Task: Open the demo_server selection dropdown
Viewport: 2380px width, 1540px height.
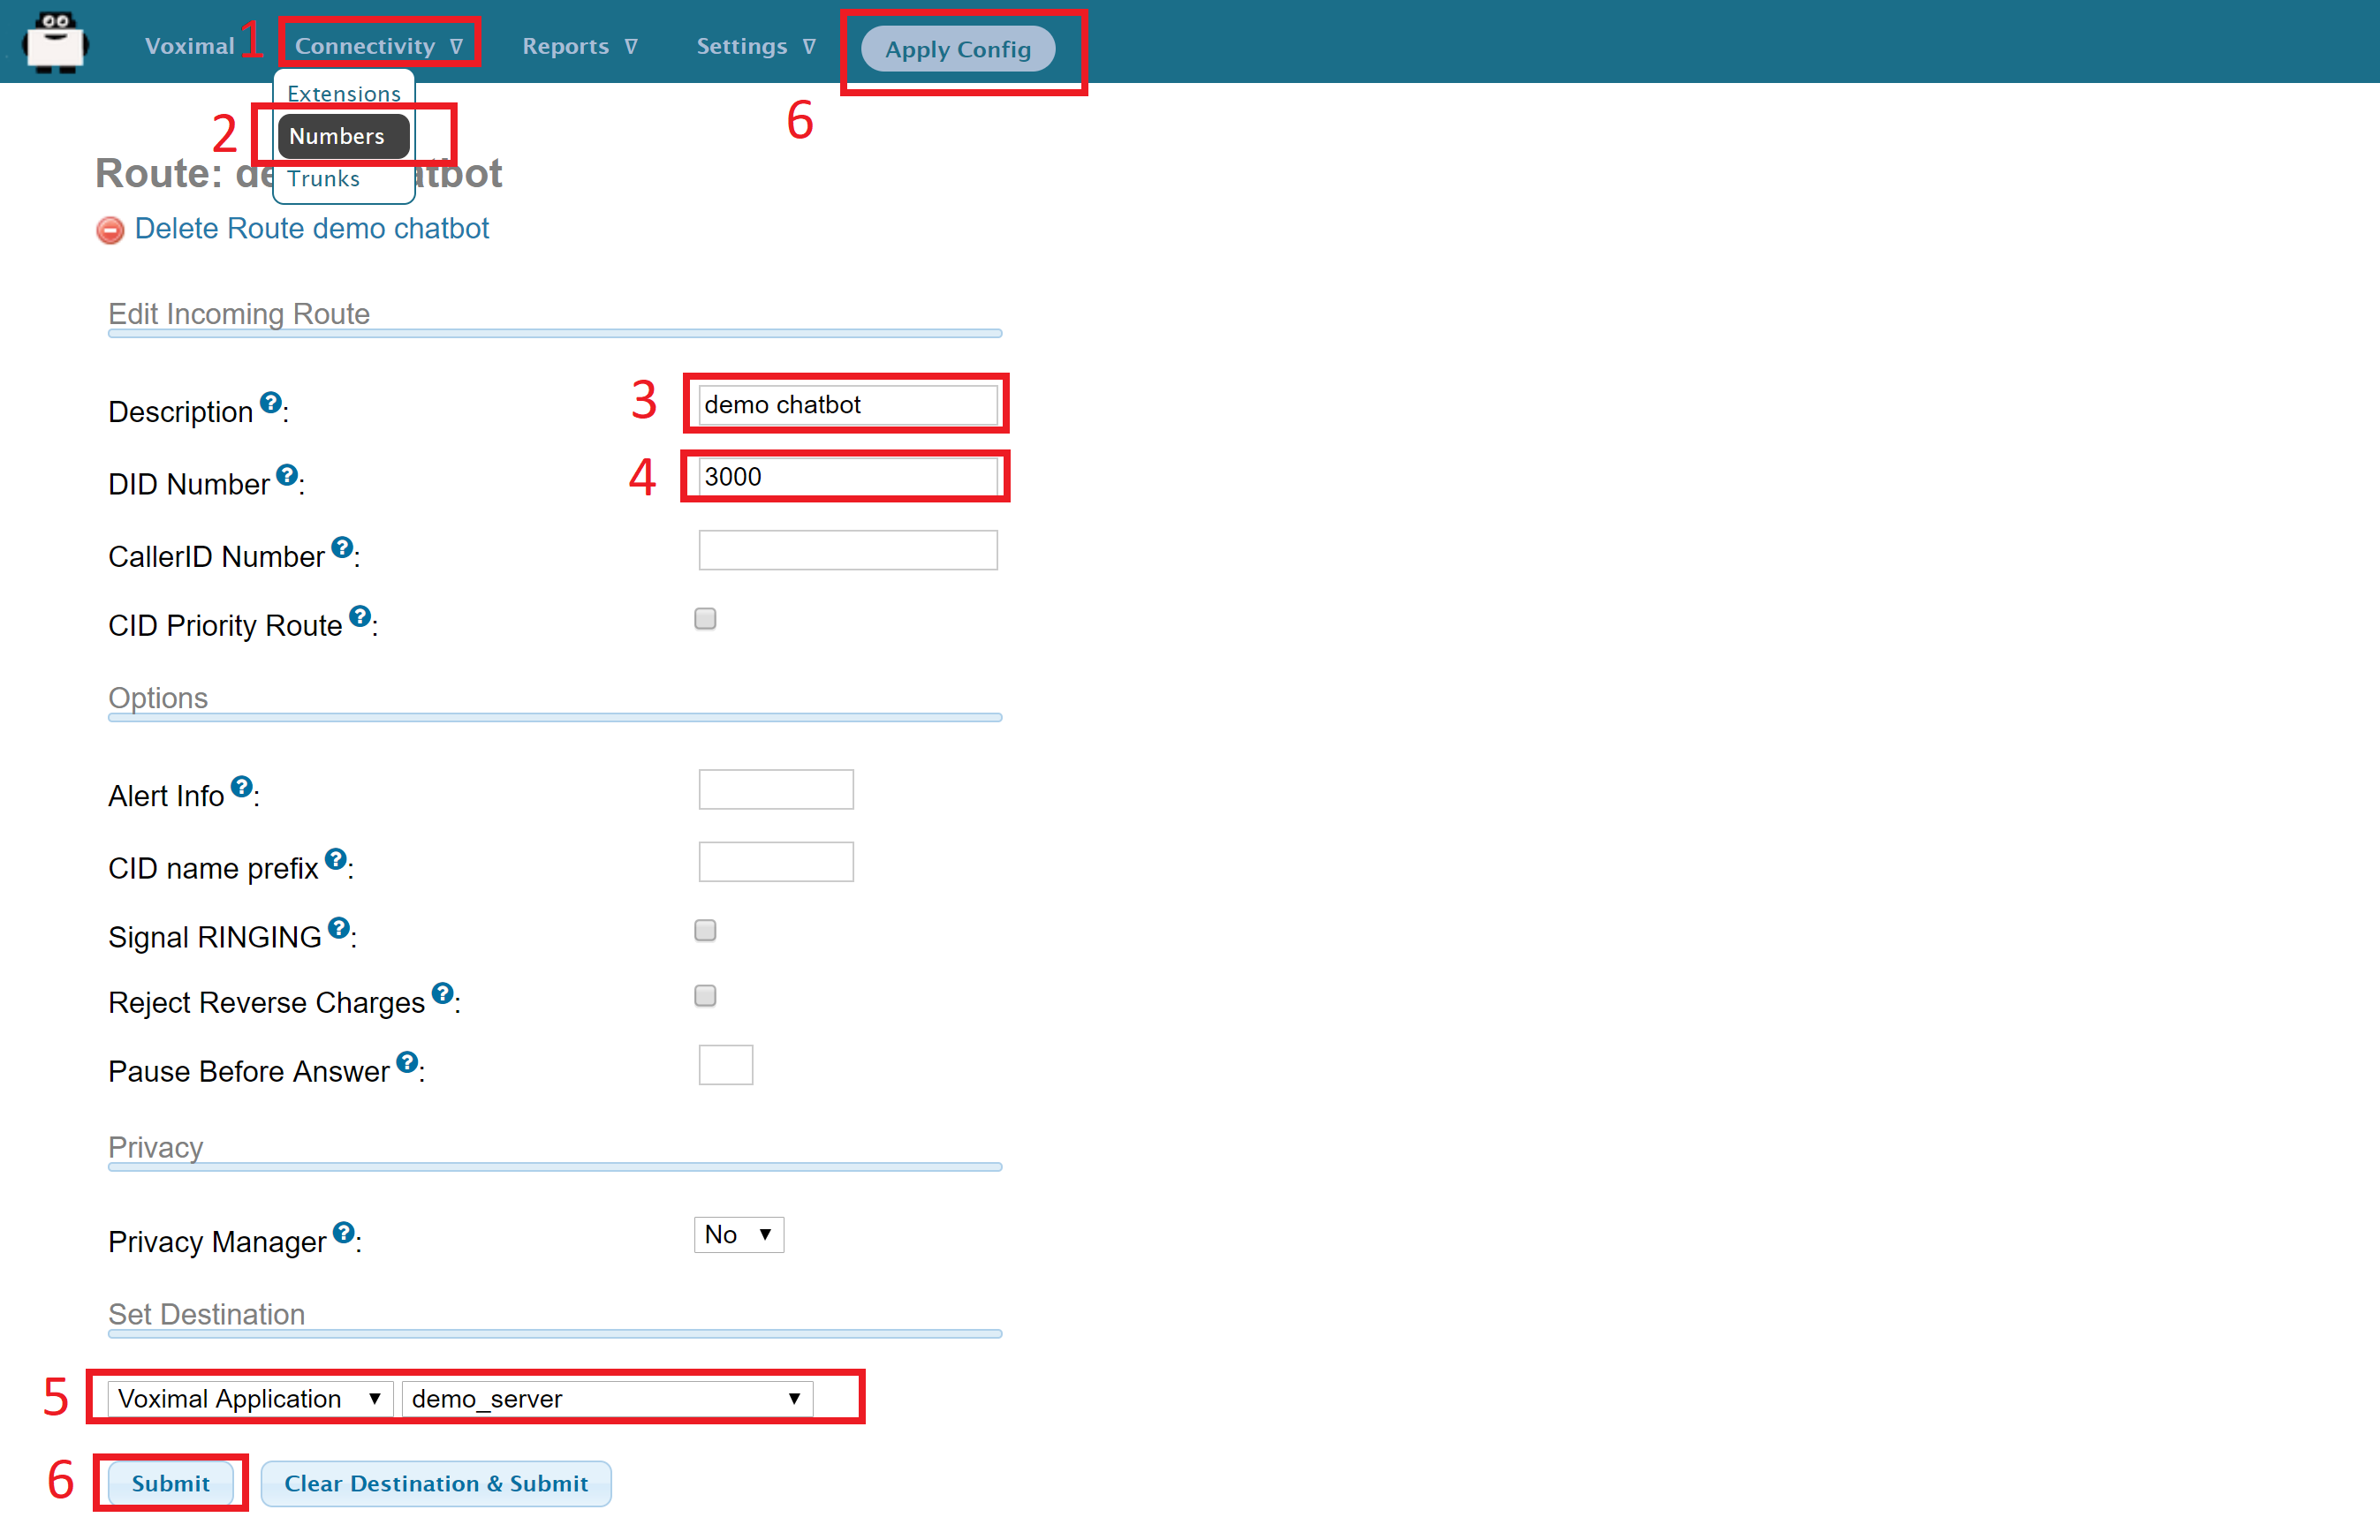Action: (x=606, y=1398)
